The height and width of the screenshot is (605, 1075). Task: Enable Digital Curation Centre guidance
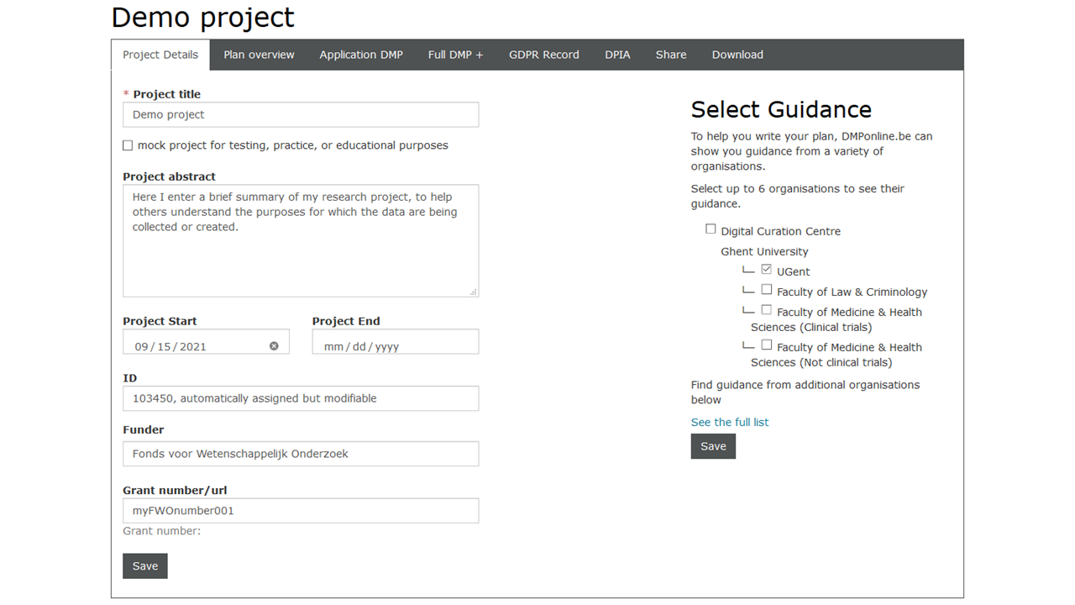pos(711,229)
